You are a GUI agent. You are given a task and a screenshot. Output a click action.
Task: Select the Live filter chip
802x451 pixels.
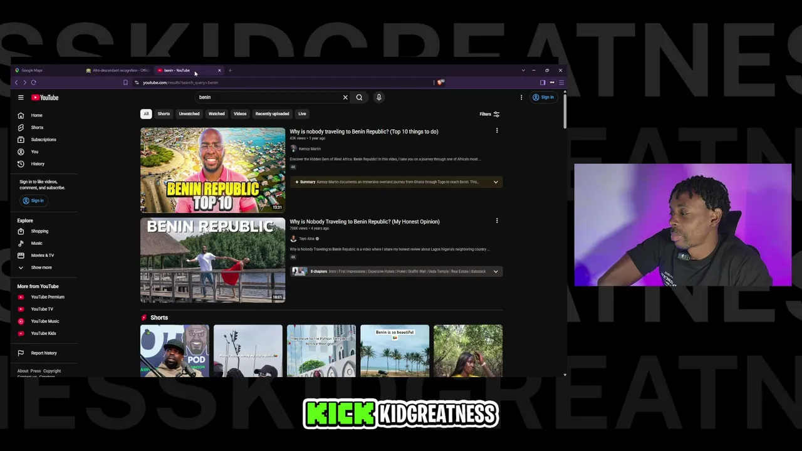click(302, 114)
